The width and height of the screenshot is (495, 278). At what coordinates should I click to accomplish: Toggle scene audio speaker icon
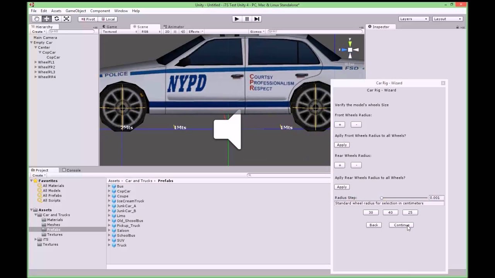[183, 32]
